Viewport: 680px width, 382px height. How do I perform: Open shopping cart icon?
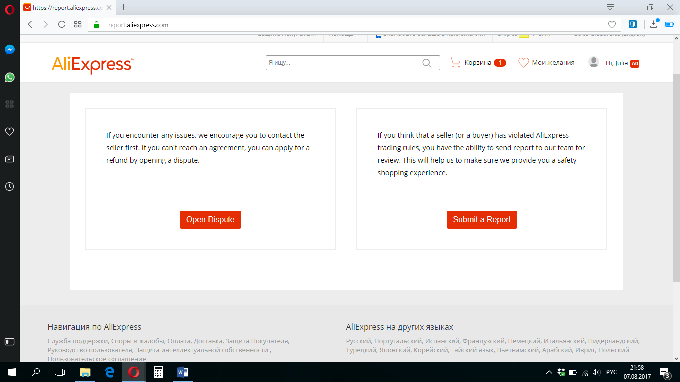pyautogui.click(x=455, y=63)
